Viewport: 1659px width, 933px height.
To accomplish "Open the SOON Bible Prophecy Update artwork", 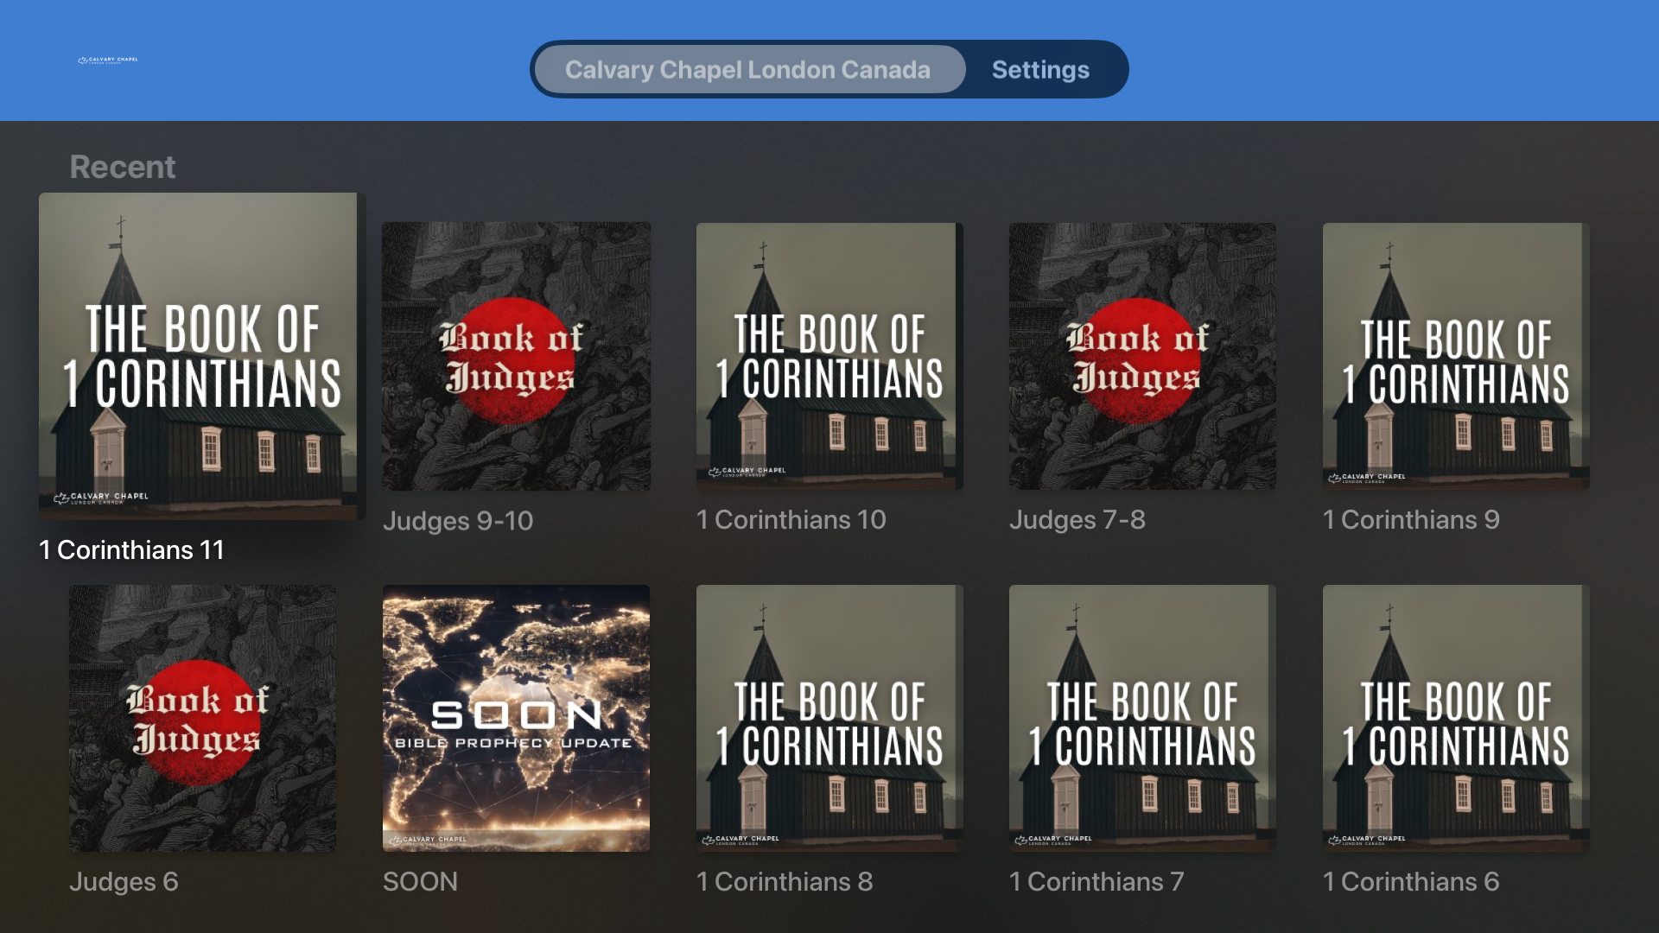I will [x=516, y=718].
